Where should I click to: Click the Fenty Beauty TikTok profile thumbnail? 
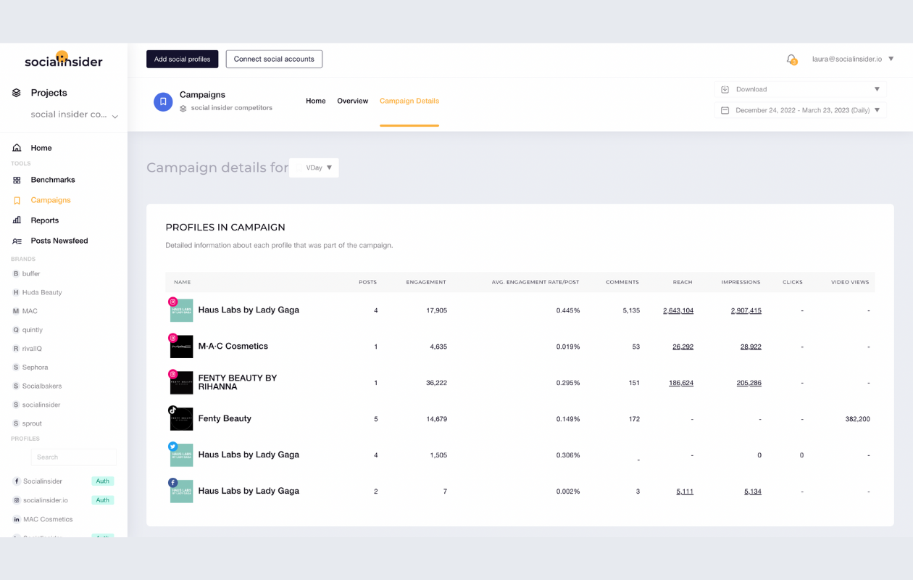click(x=181, y=418)
